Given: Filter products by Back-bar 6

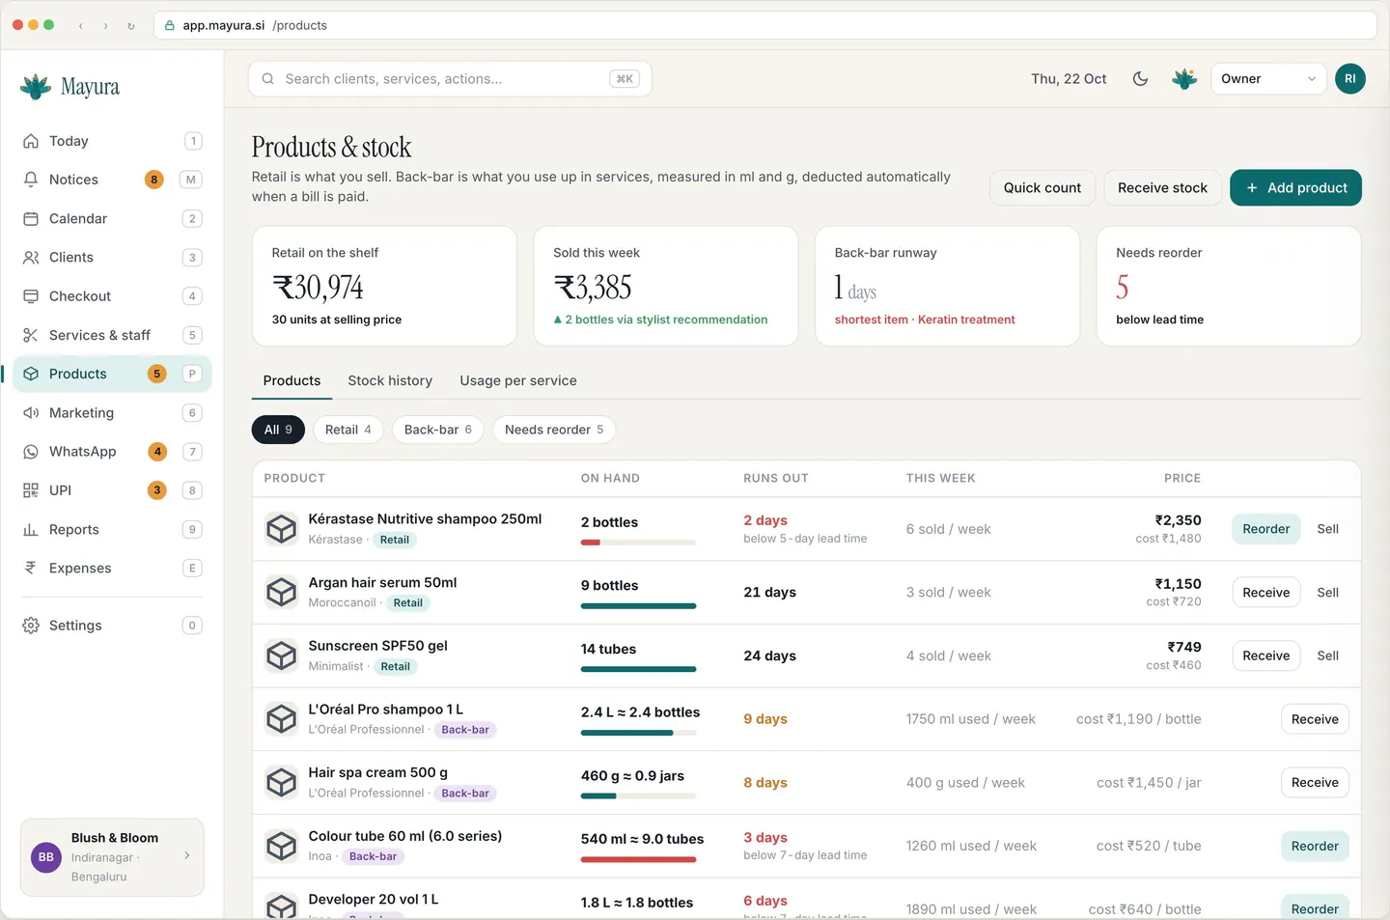Looking at the screenshot, I should [x=438, y=430].
